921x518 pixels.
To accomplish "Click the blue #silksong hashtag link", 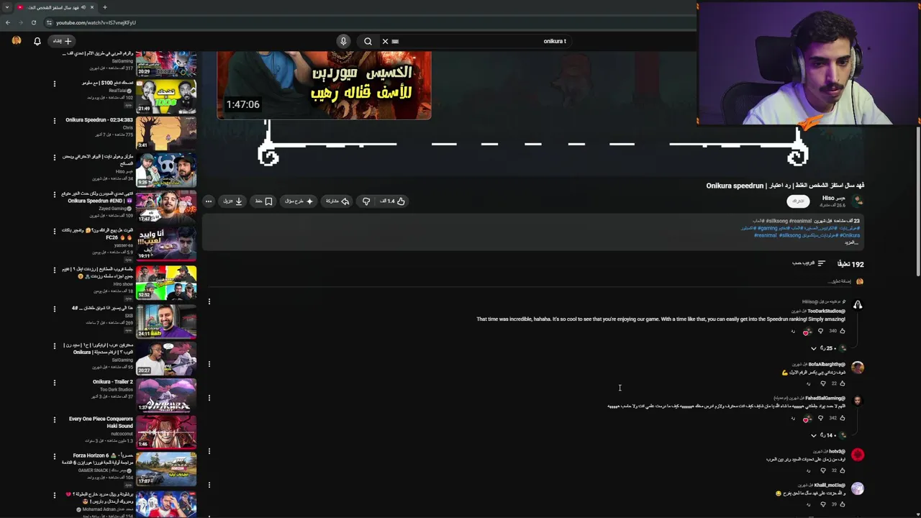I will click(x=791, y=235).
